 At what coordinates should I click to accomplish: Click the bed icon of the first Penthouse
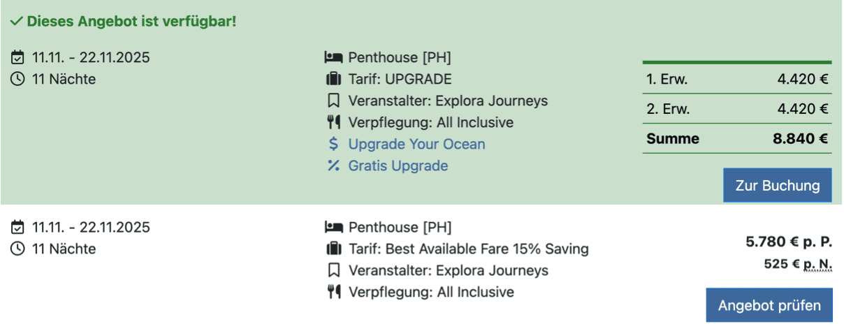[333, 57]
